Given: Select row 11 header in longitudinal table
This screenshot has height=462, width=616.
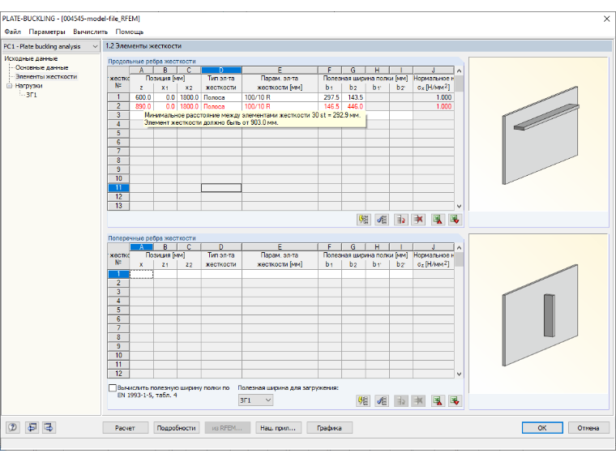Looking at the screenshot, I should click(x=118, y=188).
